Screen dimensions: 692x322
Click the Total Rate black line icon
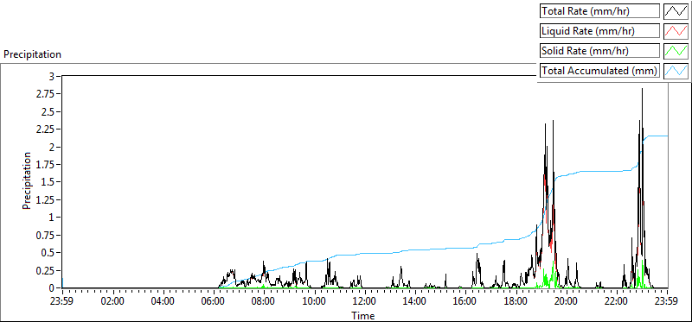coord(676,11)
